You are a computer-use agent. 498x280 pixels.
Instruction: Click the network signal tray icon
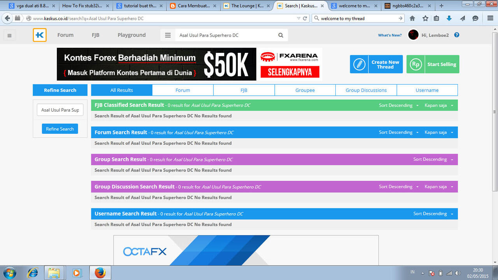[449, 273]
